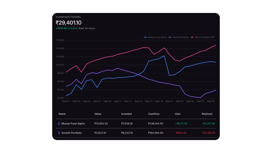Click the Name column header
This screenshot has width=272, height=153.
click(62, 114)
